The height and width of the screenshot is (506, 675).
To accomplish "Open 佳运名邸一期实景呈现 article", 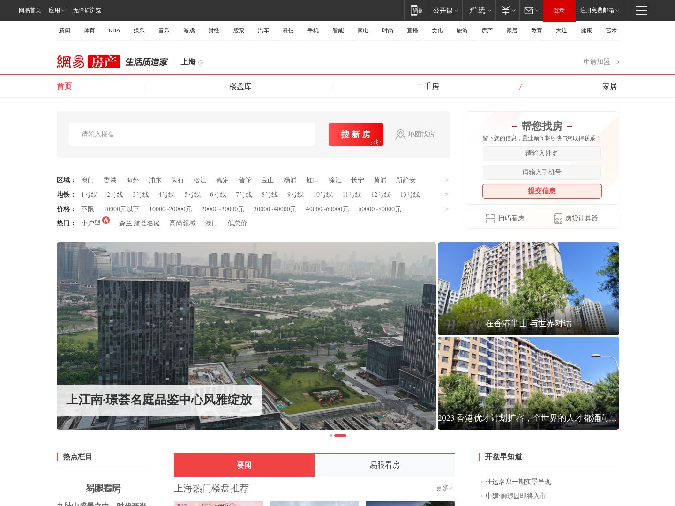I will coord(518,482).
